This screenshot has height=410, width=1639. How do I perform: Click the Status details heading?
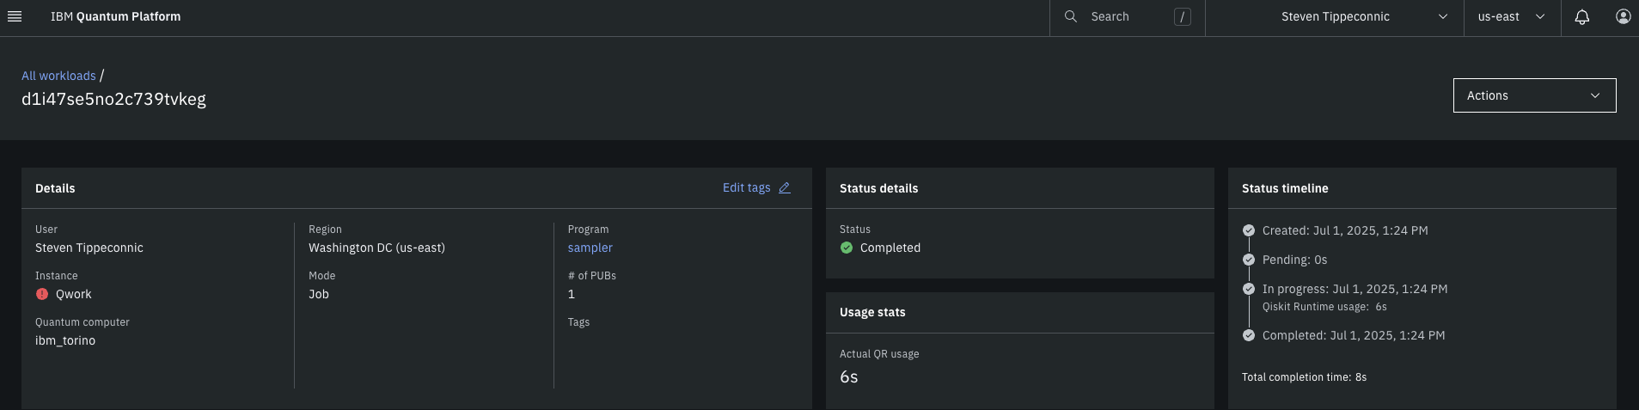click(878, 188)
